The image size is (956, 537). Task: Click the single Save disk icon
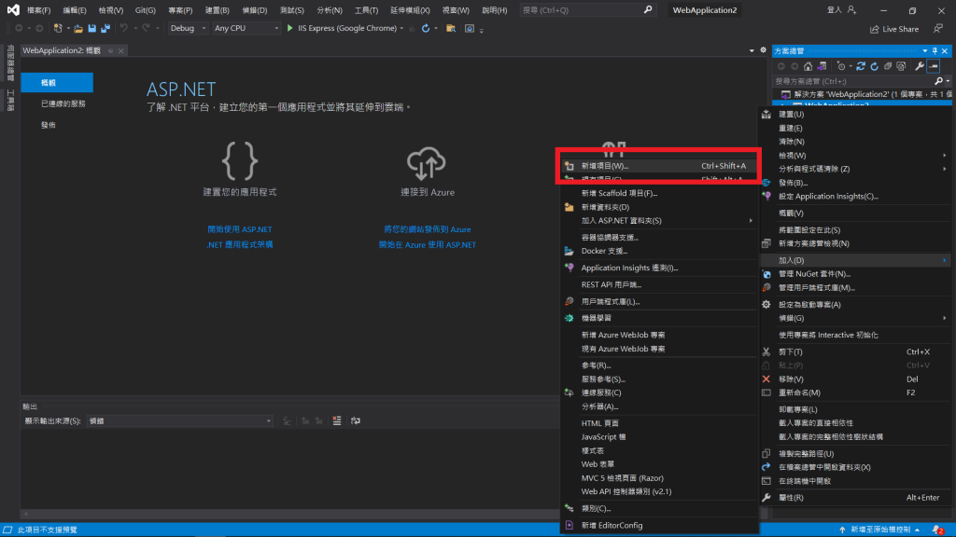[92, 28]
